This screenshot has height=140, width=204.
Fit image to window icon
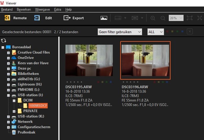pos(190,18)
